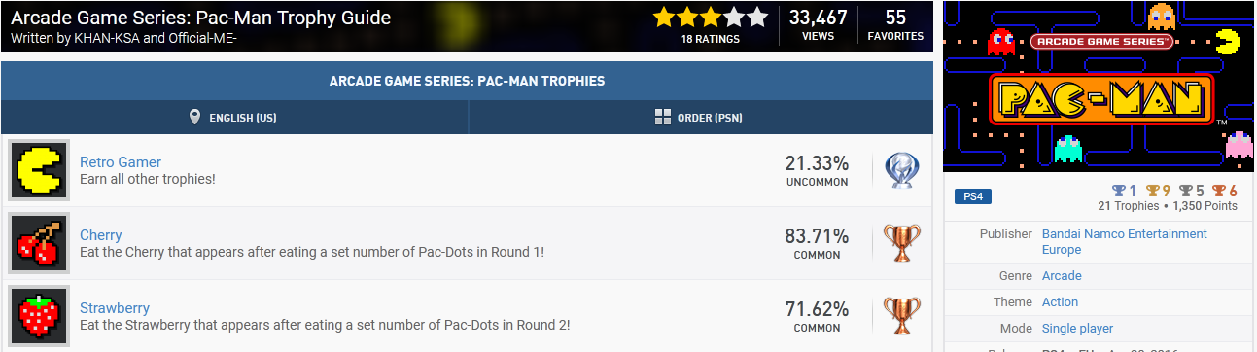This screenshot has width=1257, height=352.
Task: Click the bronze trophy icon for Cherry
Action: pos(901,243)
